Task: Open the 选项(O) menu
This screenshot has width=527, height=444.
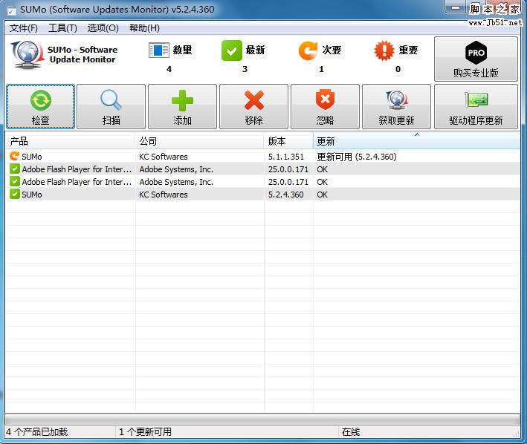Action: [x=103, y=28]
